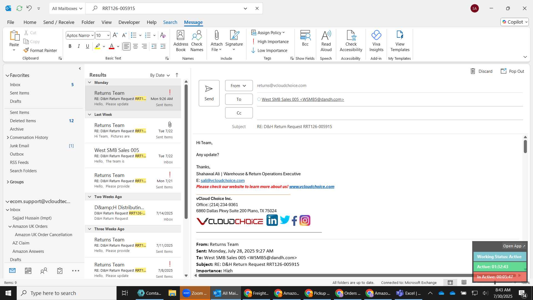Click the Send/Receive sync icon in title bar
Viewport: 533px width, 300px height.
pos(19,8)
